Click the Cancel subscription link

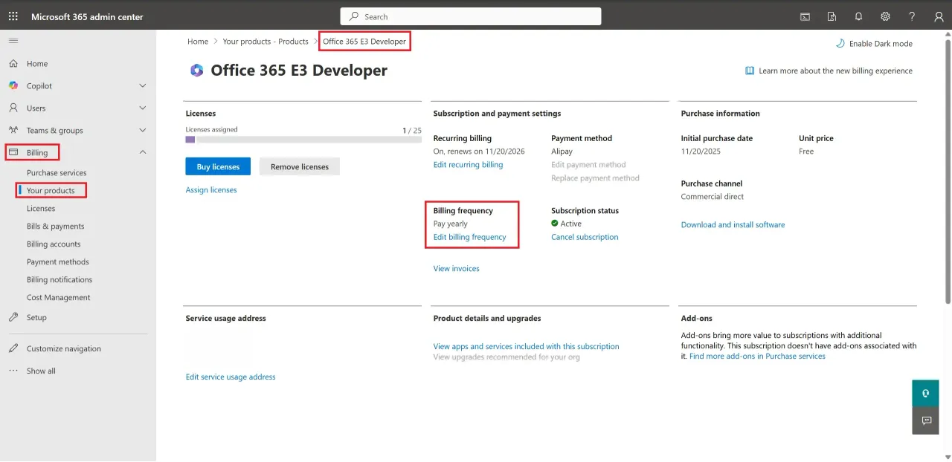point(585,238)
